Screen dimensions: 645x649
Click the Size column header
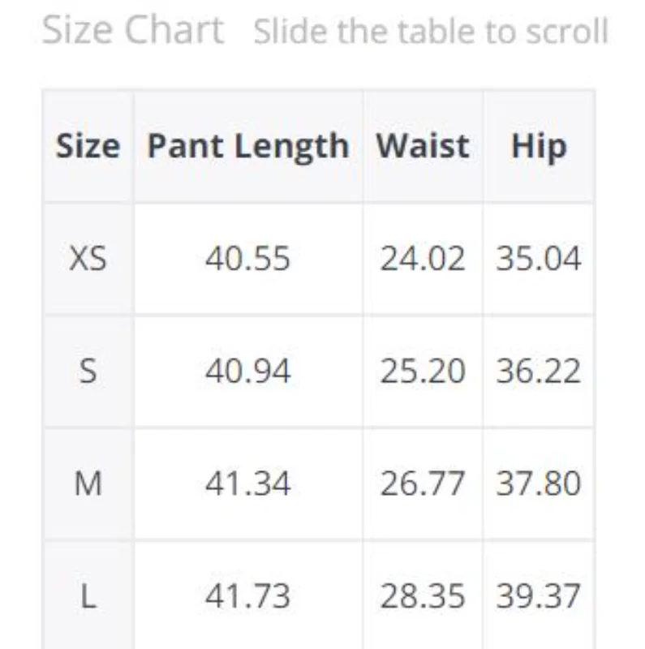(x=88, y=146)
